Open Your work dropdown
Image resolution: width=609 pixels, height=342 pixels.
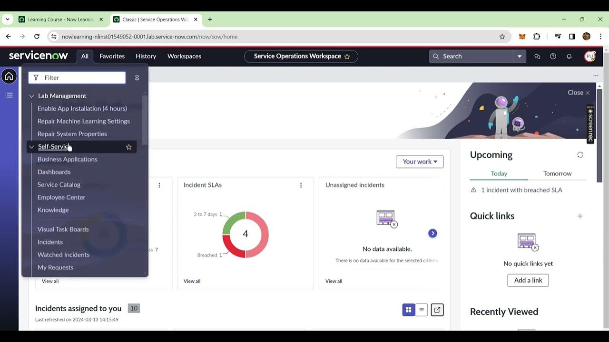[x=420, y=162]
